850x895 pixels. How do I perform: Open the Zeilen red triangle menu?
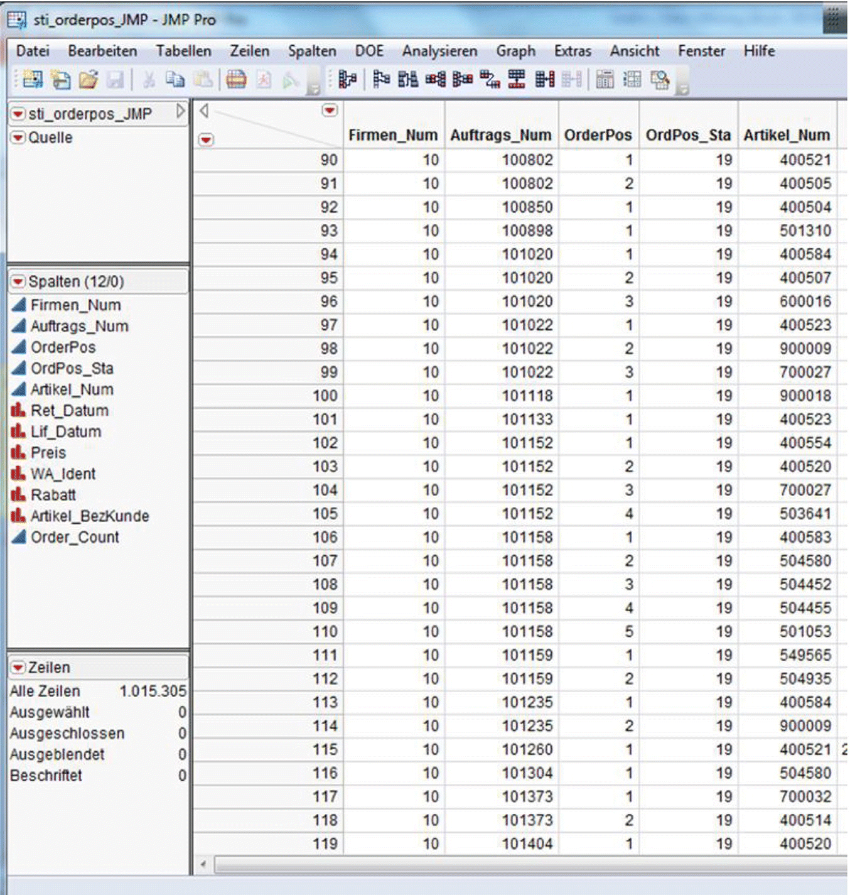click(x=18, y=668)
